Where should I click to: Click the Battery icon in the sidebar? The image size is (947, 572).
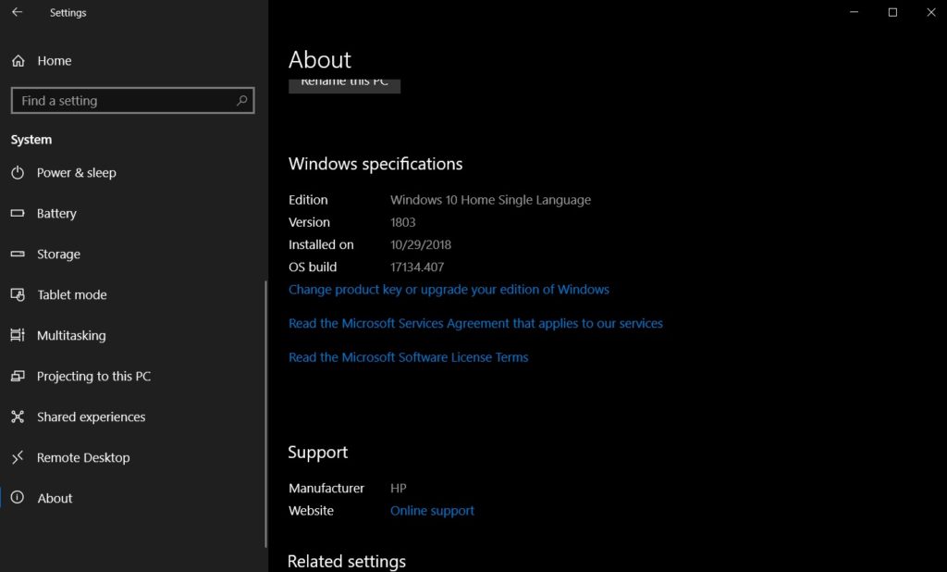(18, 213)
